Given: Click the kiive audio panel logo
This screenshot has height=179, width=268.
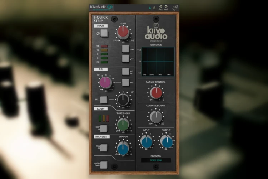Looking at the screenshot, I should tap(156, 33).
